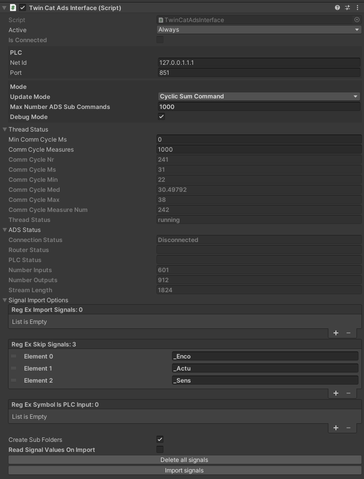The width and height of the screenshot is (364, 479).
Task: Click the Net Id input field
Action: point(259,63)
